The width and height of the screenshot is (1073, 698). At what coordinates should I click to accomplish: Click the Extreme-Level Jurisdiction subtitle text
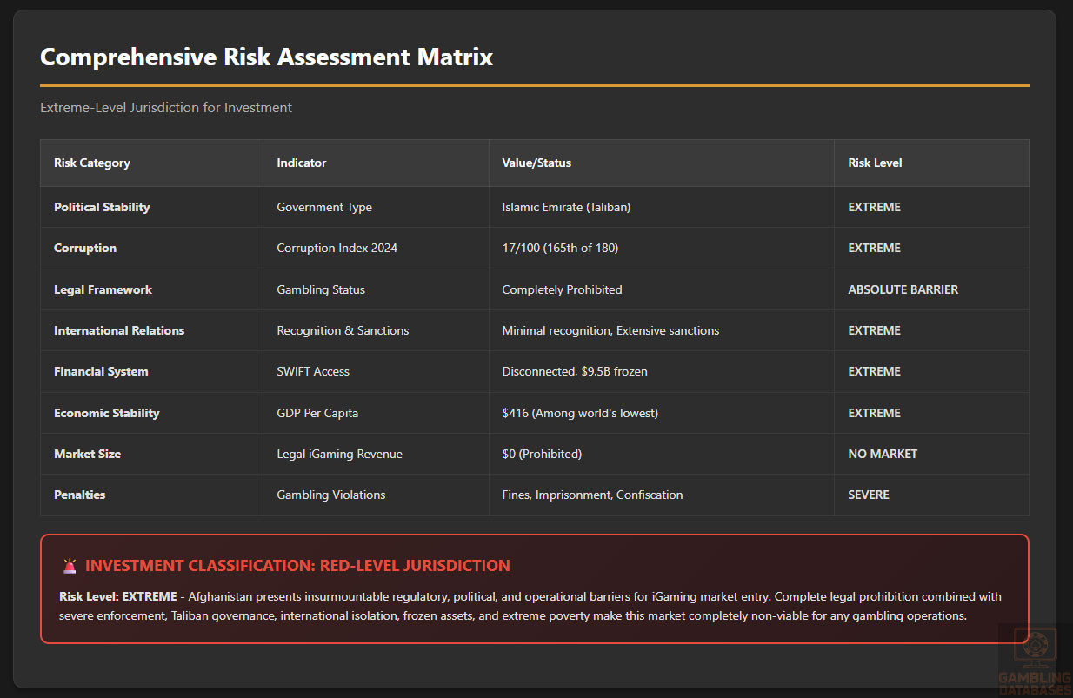click(166, 108)
